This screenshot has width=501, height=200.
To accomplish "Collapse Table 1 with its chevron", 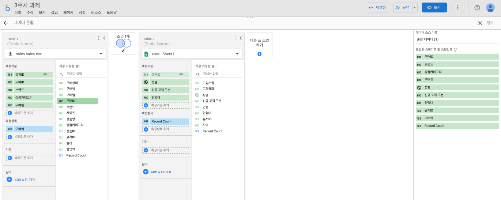I will 104,38.
